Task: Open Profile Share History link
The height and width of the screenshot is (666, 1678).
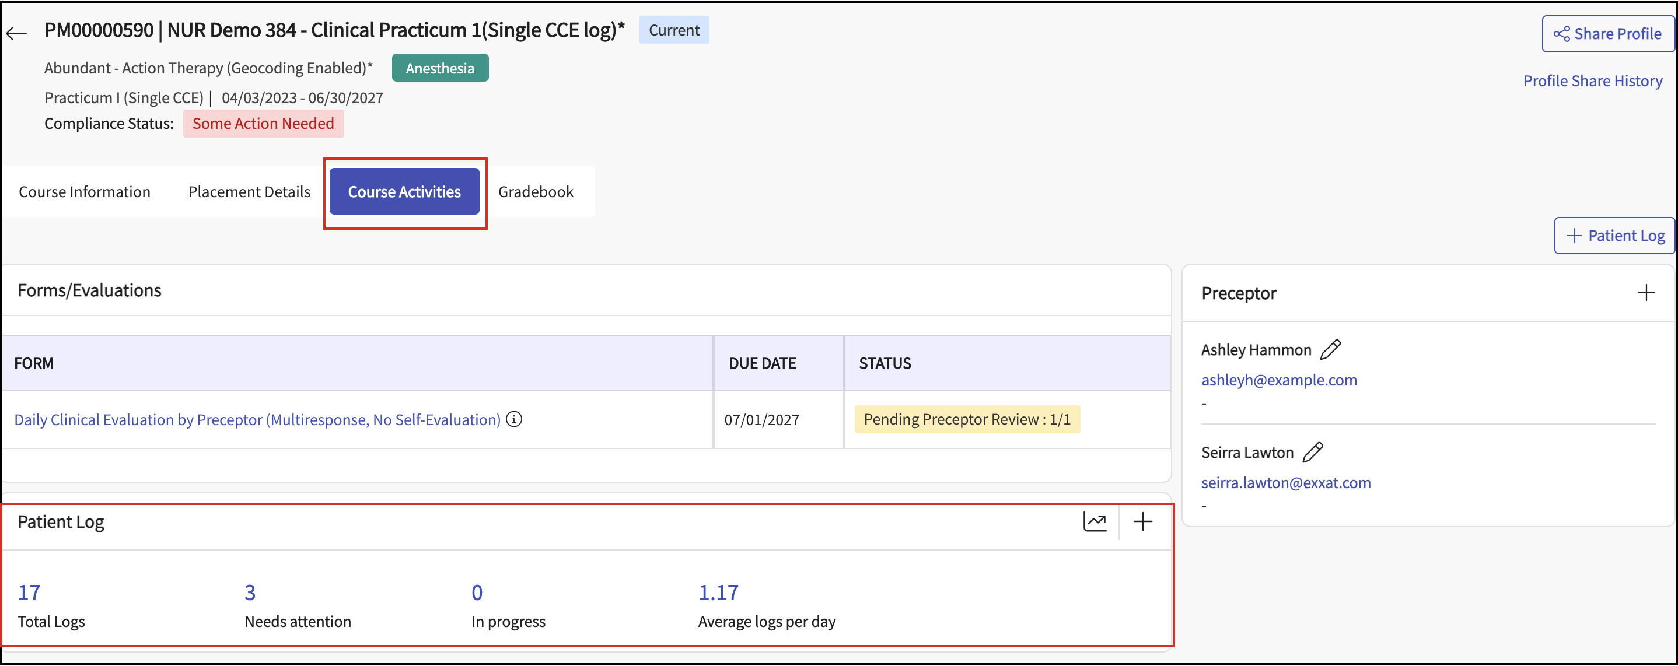Action: click(x=1592, y=80)
